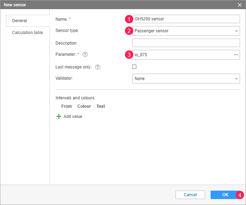
Task: Expand the Sensor type dropdown
Action: pyautogui.click(x=186, y=31)
